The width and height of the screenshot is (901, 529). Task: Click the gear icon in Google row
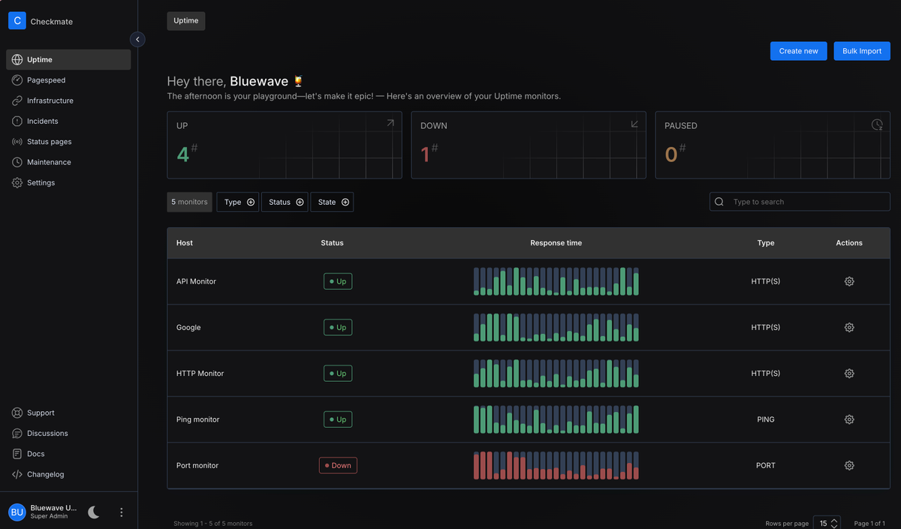coord(849,327)
